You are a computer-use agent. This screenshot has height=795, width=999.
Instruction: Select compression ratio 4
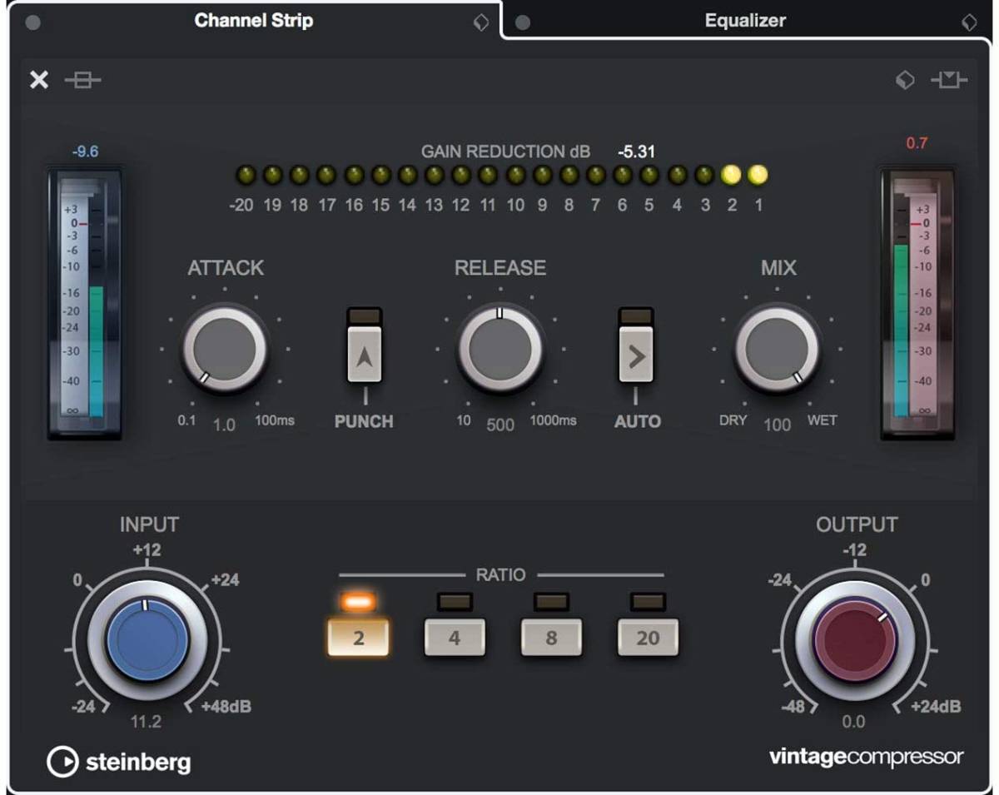pyautogui.click(x=455, y=637)
